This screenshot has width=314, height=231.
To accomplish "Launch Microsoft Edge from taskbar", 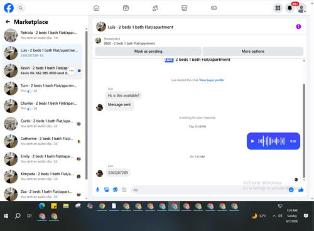I will (42, 206).
